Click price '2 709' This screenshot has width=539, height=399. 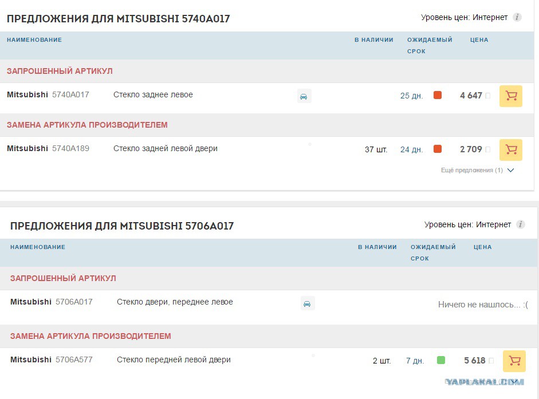pyautogui.click(x=471, y=149)
